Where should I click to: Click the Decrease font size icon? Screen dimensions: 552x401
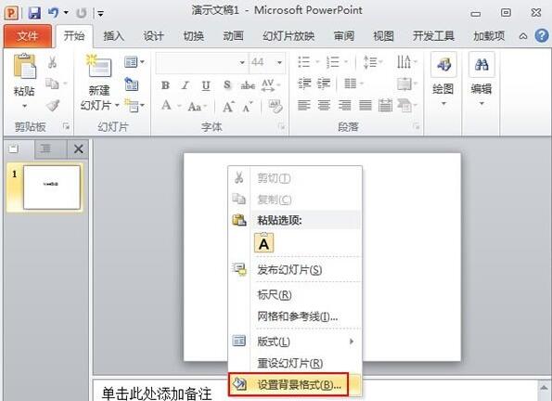(248, 107)
